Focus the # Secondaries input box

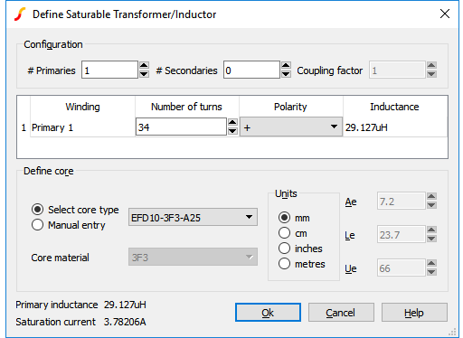click(251, 70)
